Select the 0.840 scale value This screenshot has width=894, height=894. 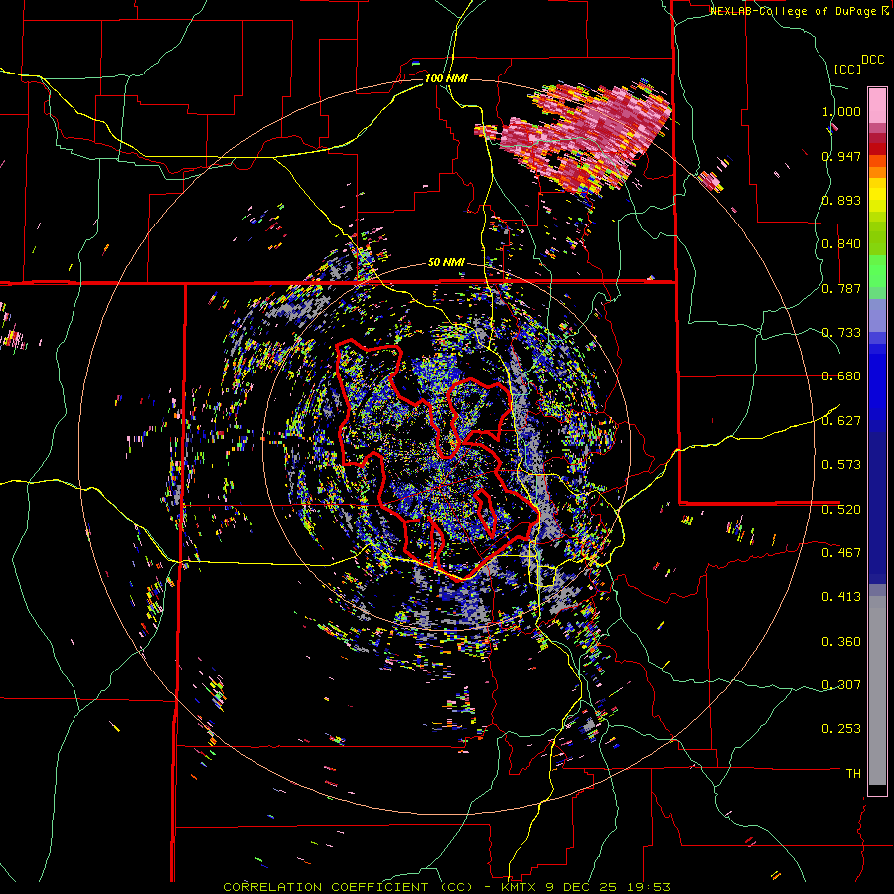(841, 244)
